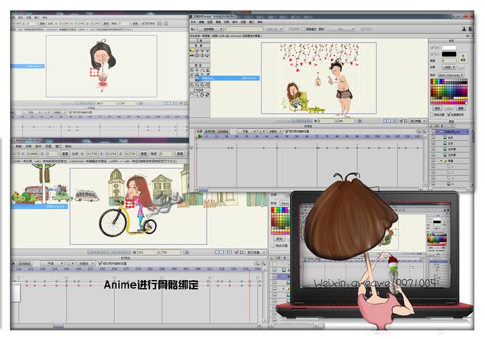Switch to the 轨道 tab in top-right timeline
The height and width of the screenshot is (339, 485).
click(x=200, y=132)
